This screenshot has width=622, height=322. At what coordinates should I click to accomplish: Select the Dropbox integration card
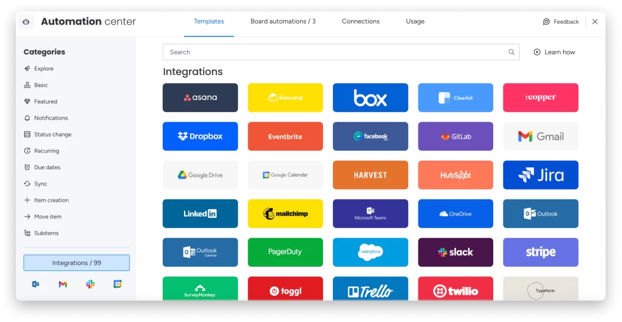(x=200, y=136)
